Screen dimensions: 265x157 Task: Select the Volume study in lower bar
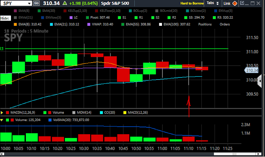(54, 113)
